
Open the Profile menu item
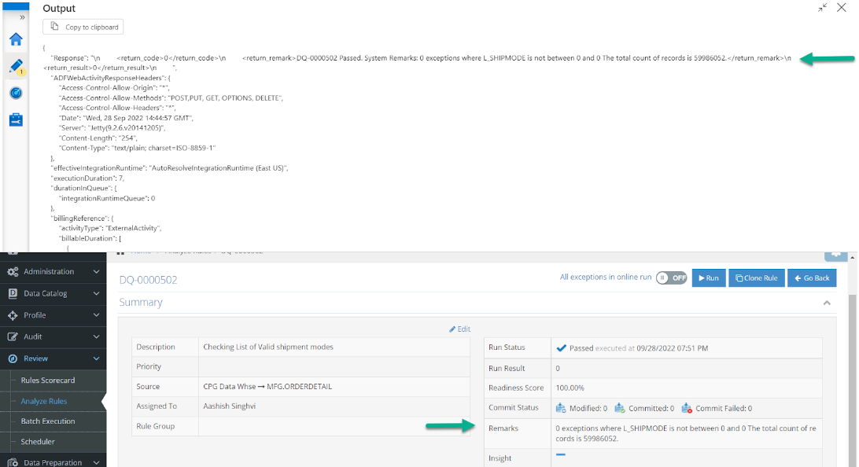tap(53, 315)
